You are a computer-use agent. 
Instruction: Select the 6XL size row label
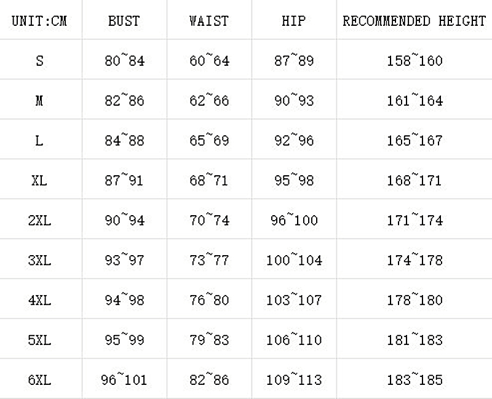tap(39, 380)
